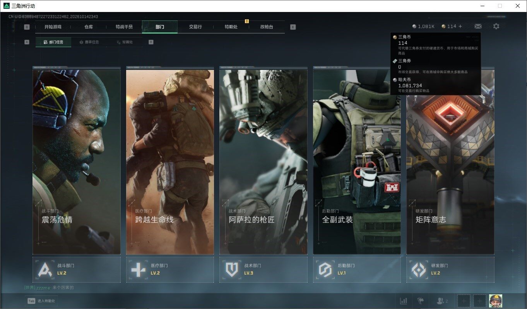Click the 医疗部门 cross icon

coord(138,269)
